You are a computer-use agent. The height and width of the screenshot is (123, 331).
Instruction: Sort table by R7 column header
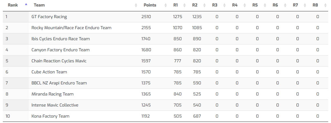point(295,5)
